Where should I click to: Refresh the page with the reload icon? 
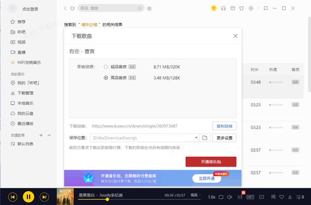[x=73, y=8]
